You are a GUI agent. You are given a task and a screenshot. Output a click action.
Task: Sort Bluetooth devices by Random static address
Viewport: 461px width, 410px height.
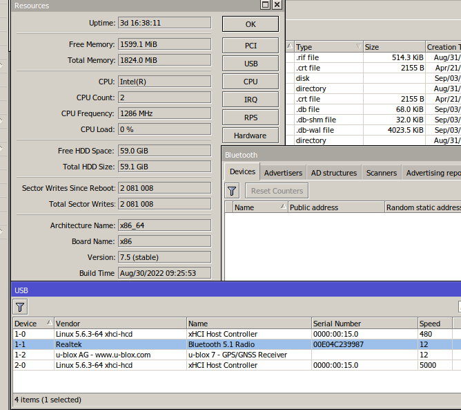(423, 207)
